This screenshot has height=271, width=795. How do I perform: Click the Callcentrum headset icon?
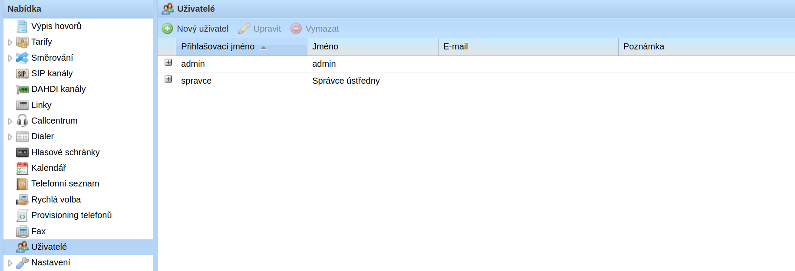tap(22, 121)
